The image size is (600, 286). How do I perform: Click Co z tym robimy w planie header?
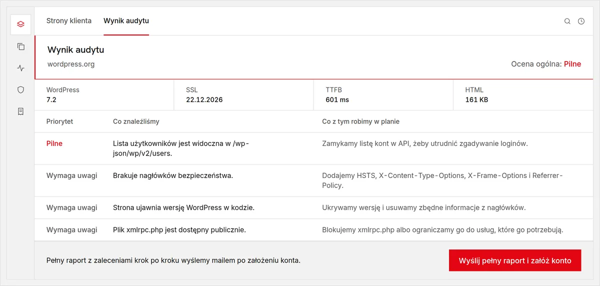(x=360, y=121)
